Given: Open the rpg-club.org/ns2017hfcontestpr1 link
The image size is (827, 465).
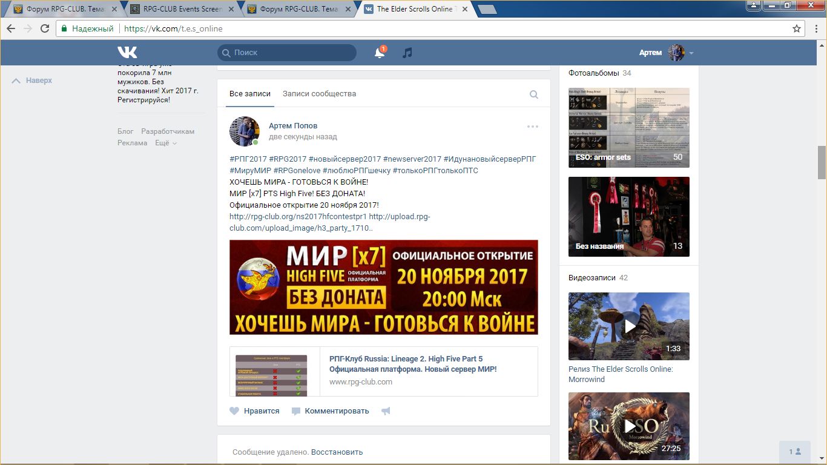Looking at the screenshot, I should (x=298, y=217).
